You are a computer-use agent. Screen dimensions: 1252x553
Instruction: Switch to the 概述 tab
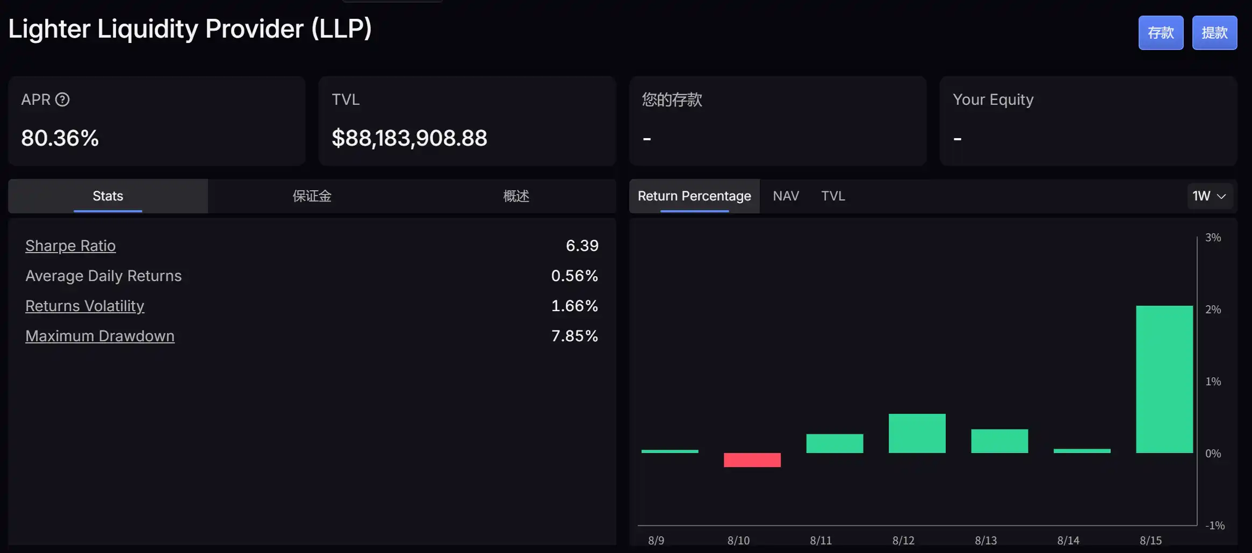pyautogui.click(x=516, y=196)
